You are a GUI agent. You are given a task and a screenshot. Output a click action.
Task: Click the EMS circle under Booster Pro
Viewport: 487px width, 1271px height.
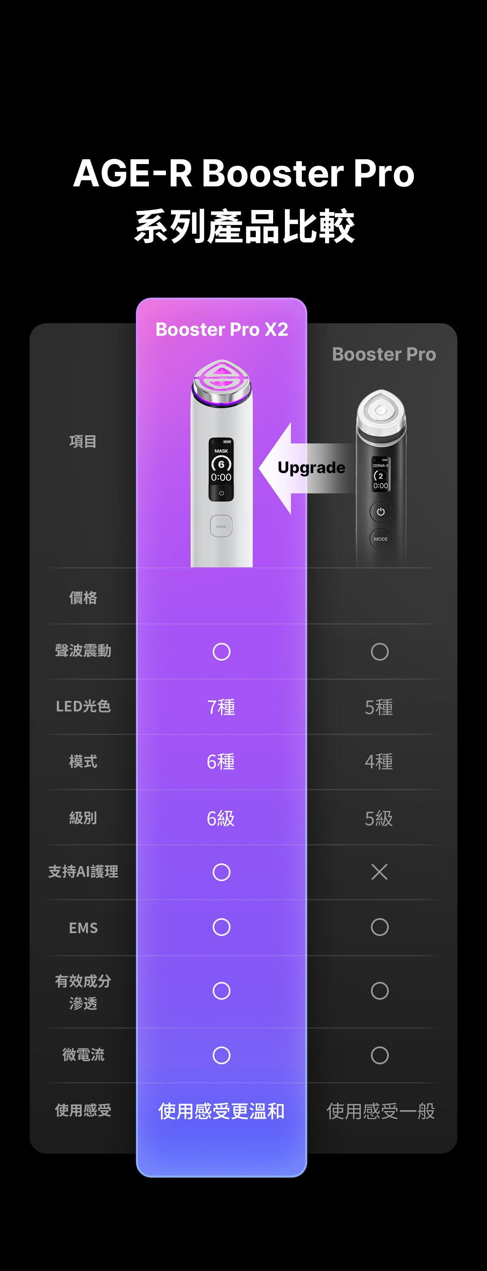pos(379,927)
